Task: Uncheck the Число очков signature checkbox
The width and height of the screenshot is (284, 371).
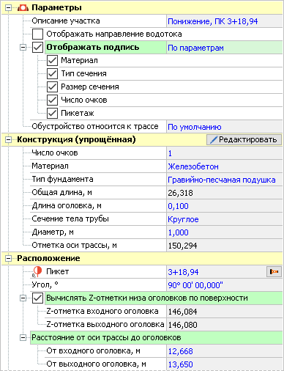Action: [52, 100]
